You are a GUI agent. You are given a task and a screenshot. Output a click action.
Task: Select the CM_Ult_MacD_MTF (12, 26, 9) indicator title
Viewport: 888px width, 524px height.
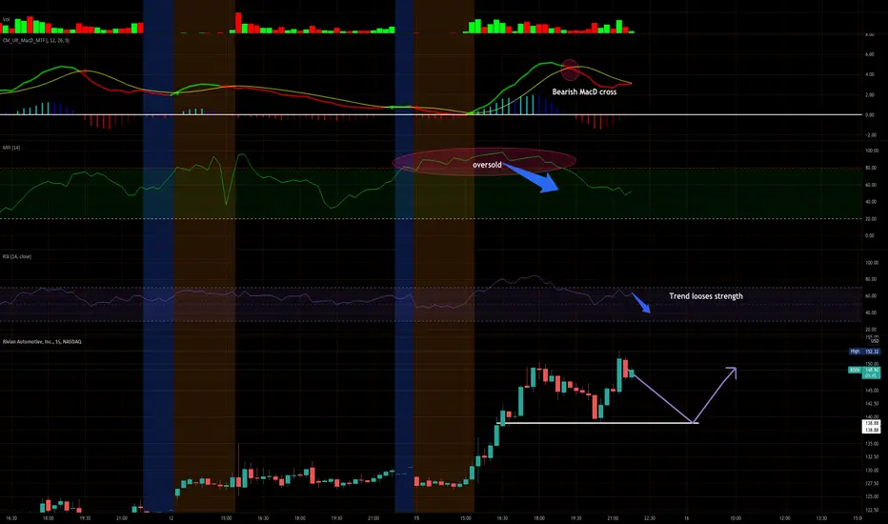[35, 41]
